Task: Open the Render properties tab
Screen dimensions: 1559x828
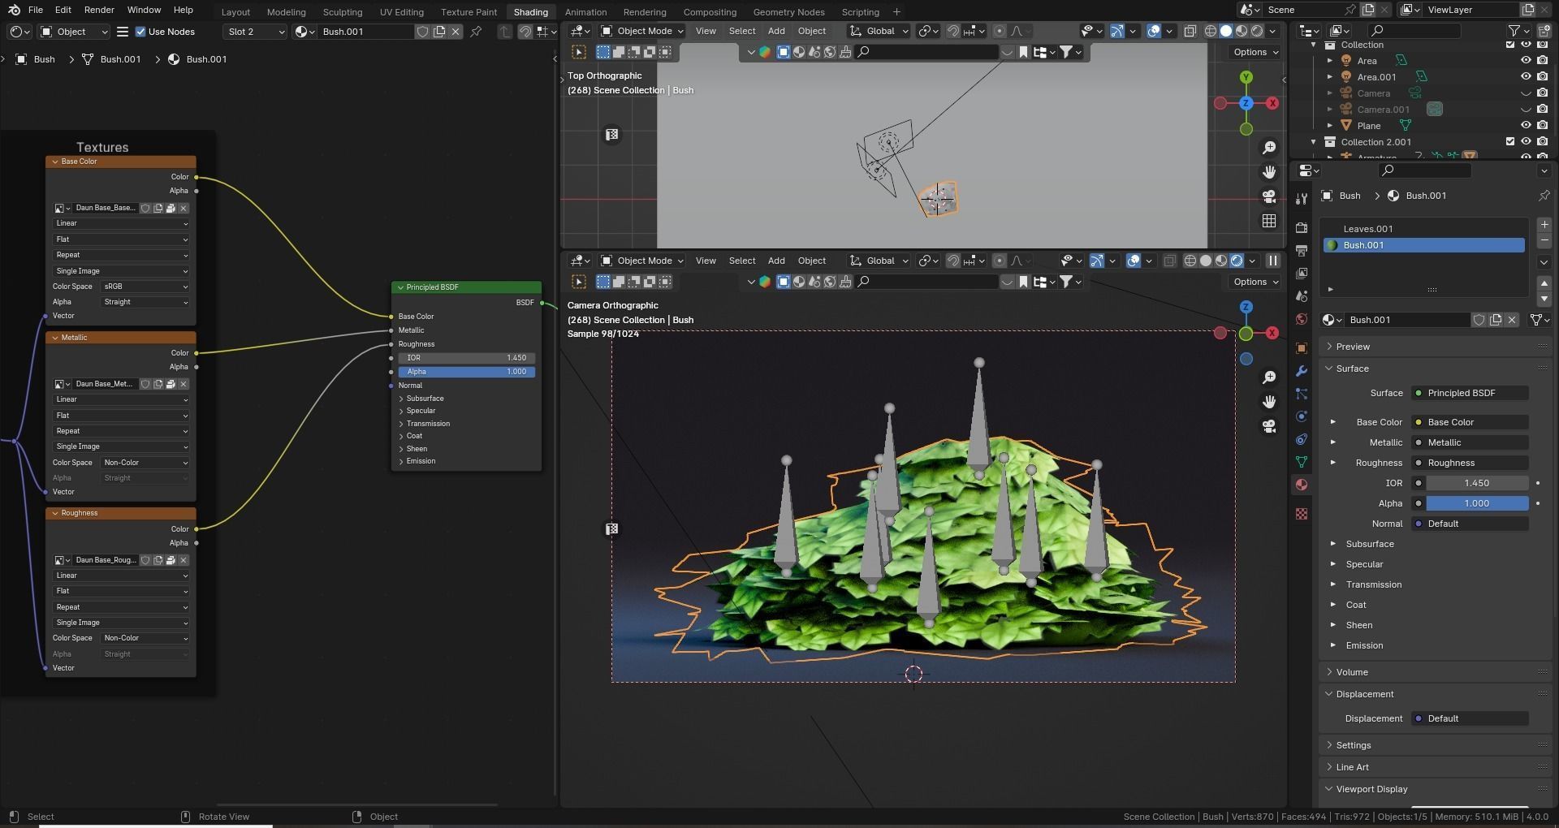Action: (1302, 227)
